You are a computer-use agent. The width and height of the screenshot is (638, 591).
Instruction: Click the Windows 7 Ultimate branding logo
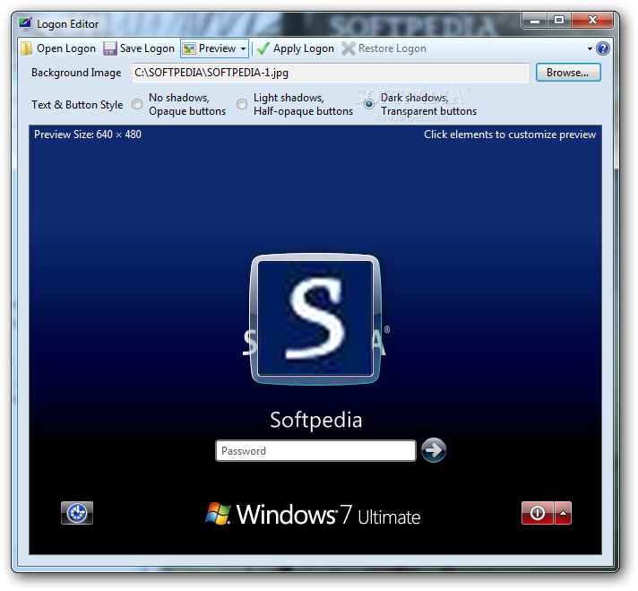tap(313, 515)
